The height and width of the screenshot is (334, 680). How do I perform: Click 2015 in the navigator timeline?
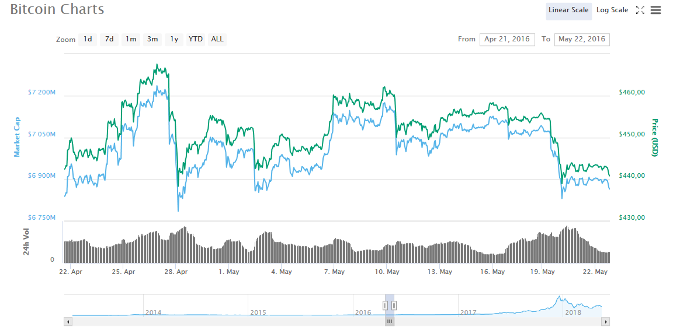click(x=258, y=312)
